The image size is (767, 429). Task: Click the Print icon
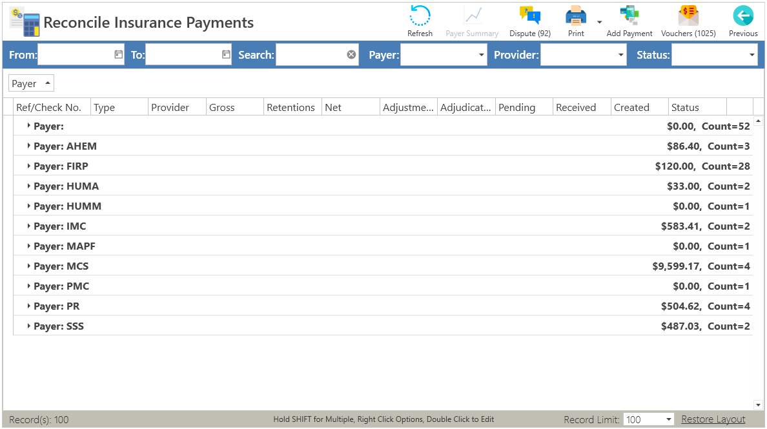(x=576, y=16)
